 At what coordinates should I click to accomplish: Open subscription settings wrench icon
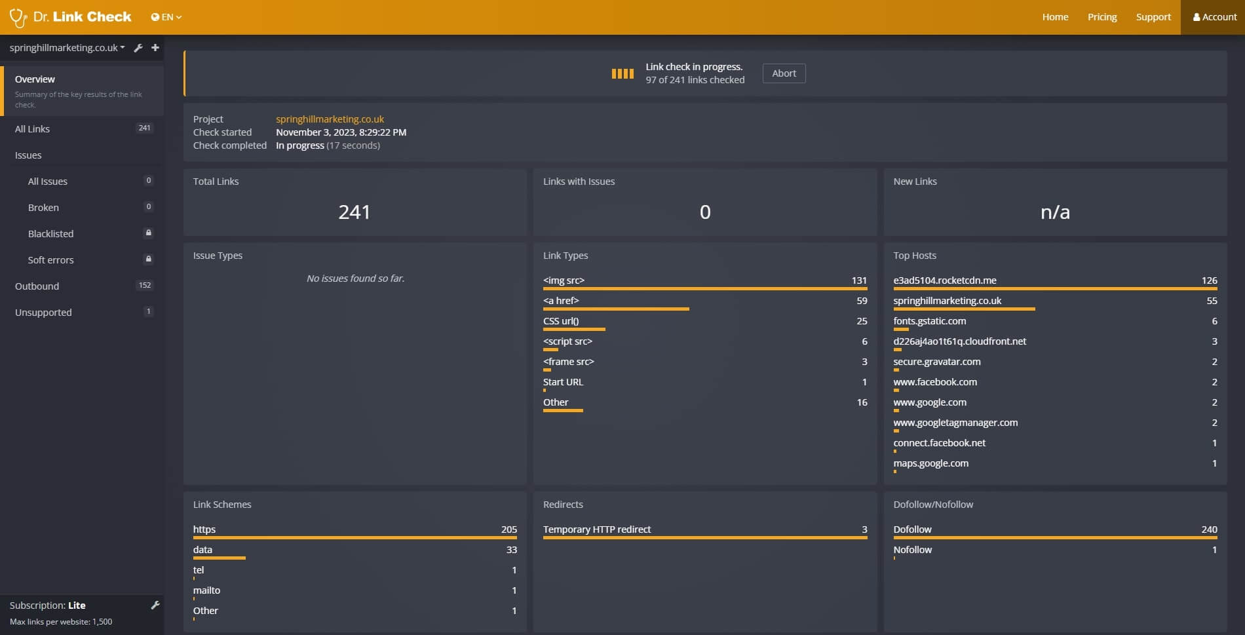point(155,606)
